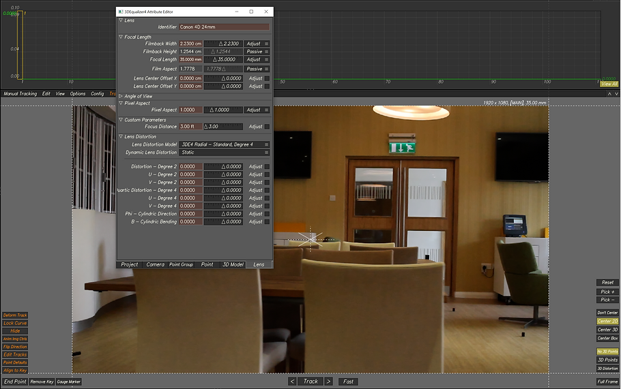Click the Focus Distance value field
This screenshot has height=389, width=621.
click(x=190, y=127)
